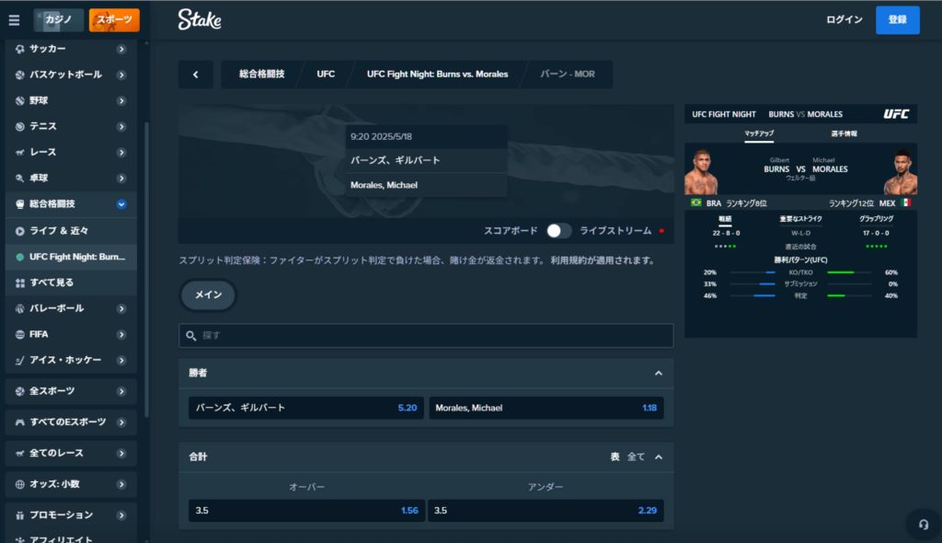
Task: Click Michael Morales fighter photo
Action: (x=901, y=172)
